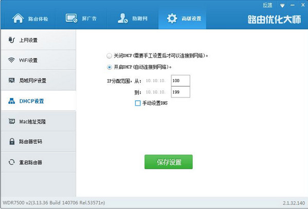Open the title bar dropdown menu arrow

pyautogui.click(x=282, y=6)
